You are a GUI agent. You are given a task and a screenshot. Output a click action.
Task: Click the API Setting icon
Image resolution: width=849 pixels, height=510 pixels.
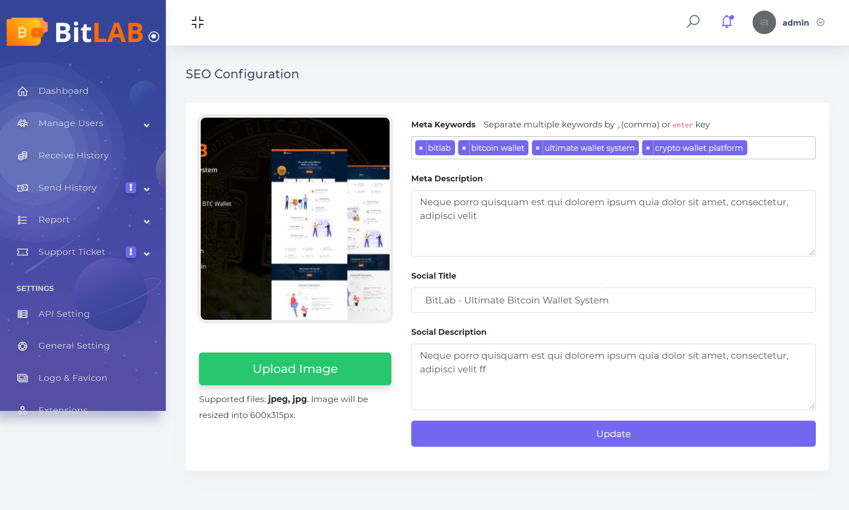[23, 314]
